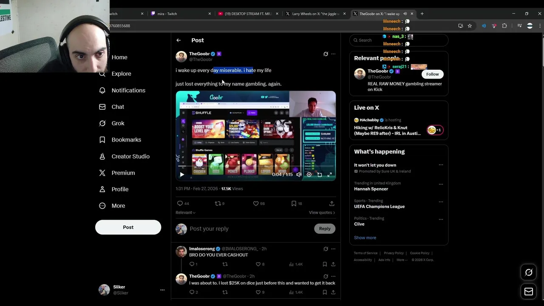Repost Imaloserong's reply

(225, 264)
